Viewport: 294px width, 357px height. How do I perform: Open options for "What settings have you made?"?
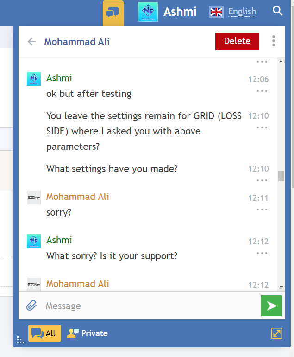tap(262, 180)
